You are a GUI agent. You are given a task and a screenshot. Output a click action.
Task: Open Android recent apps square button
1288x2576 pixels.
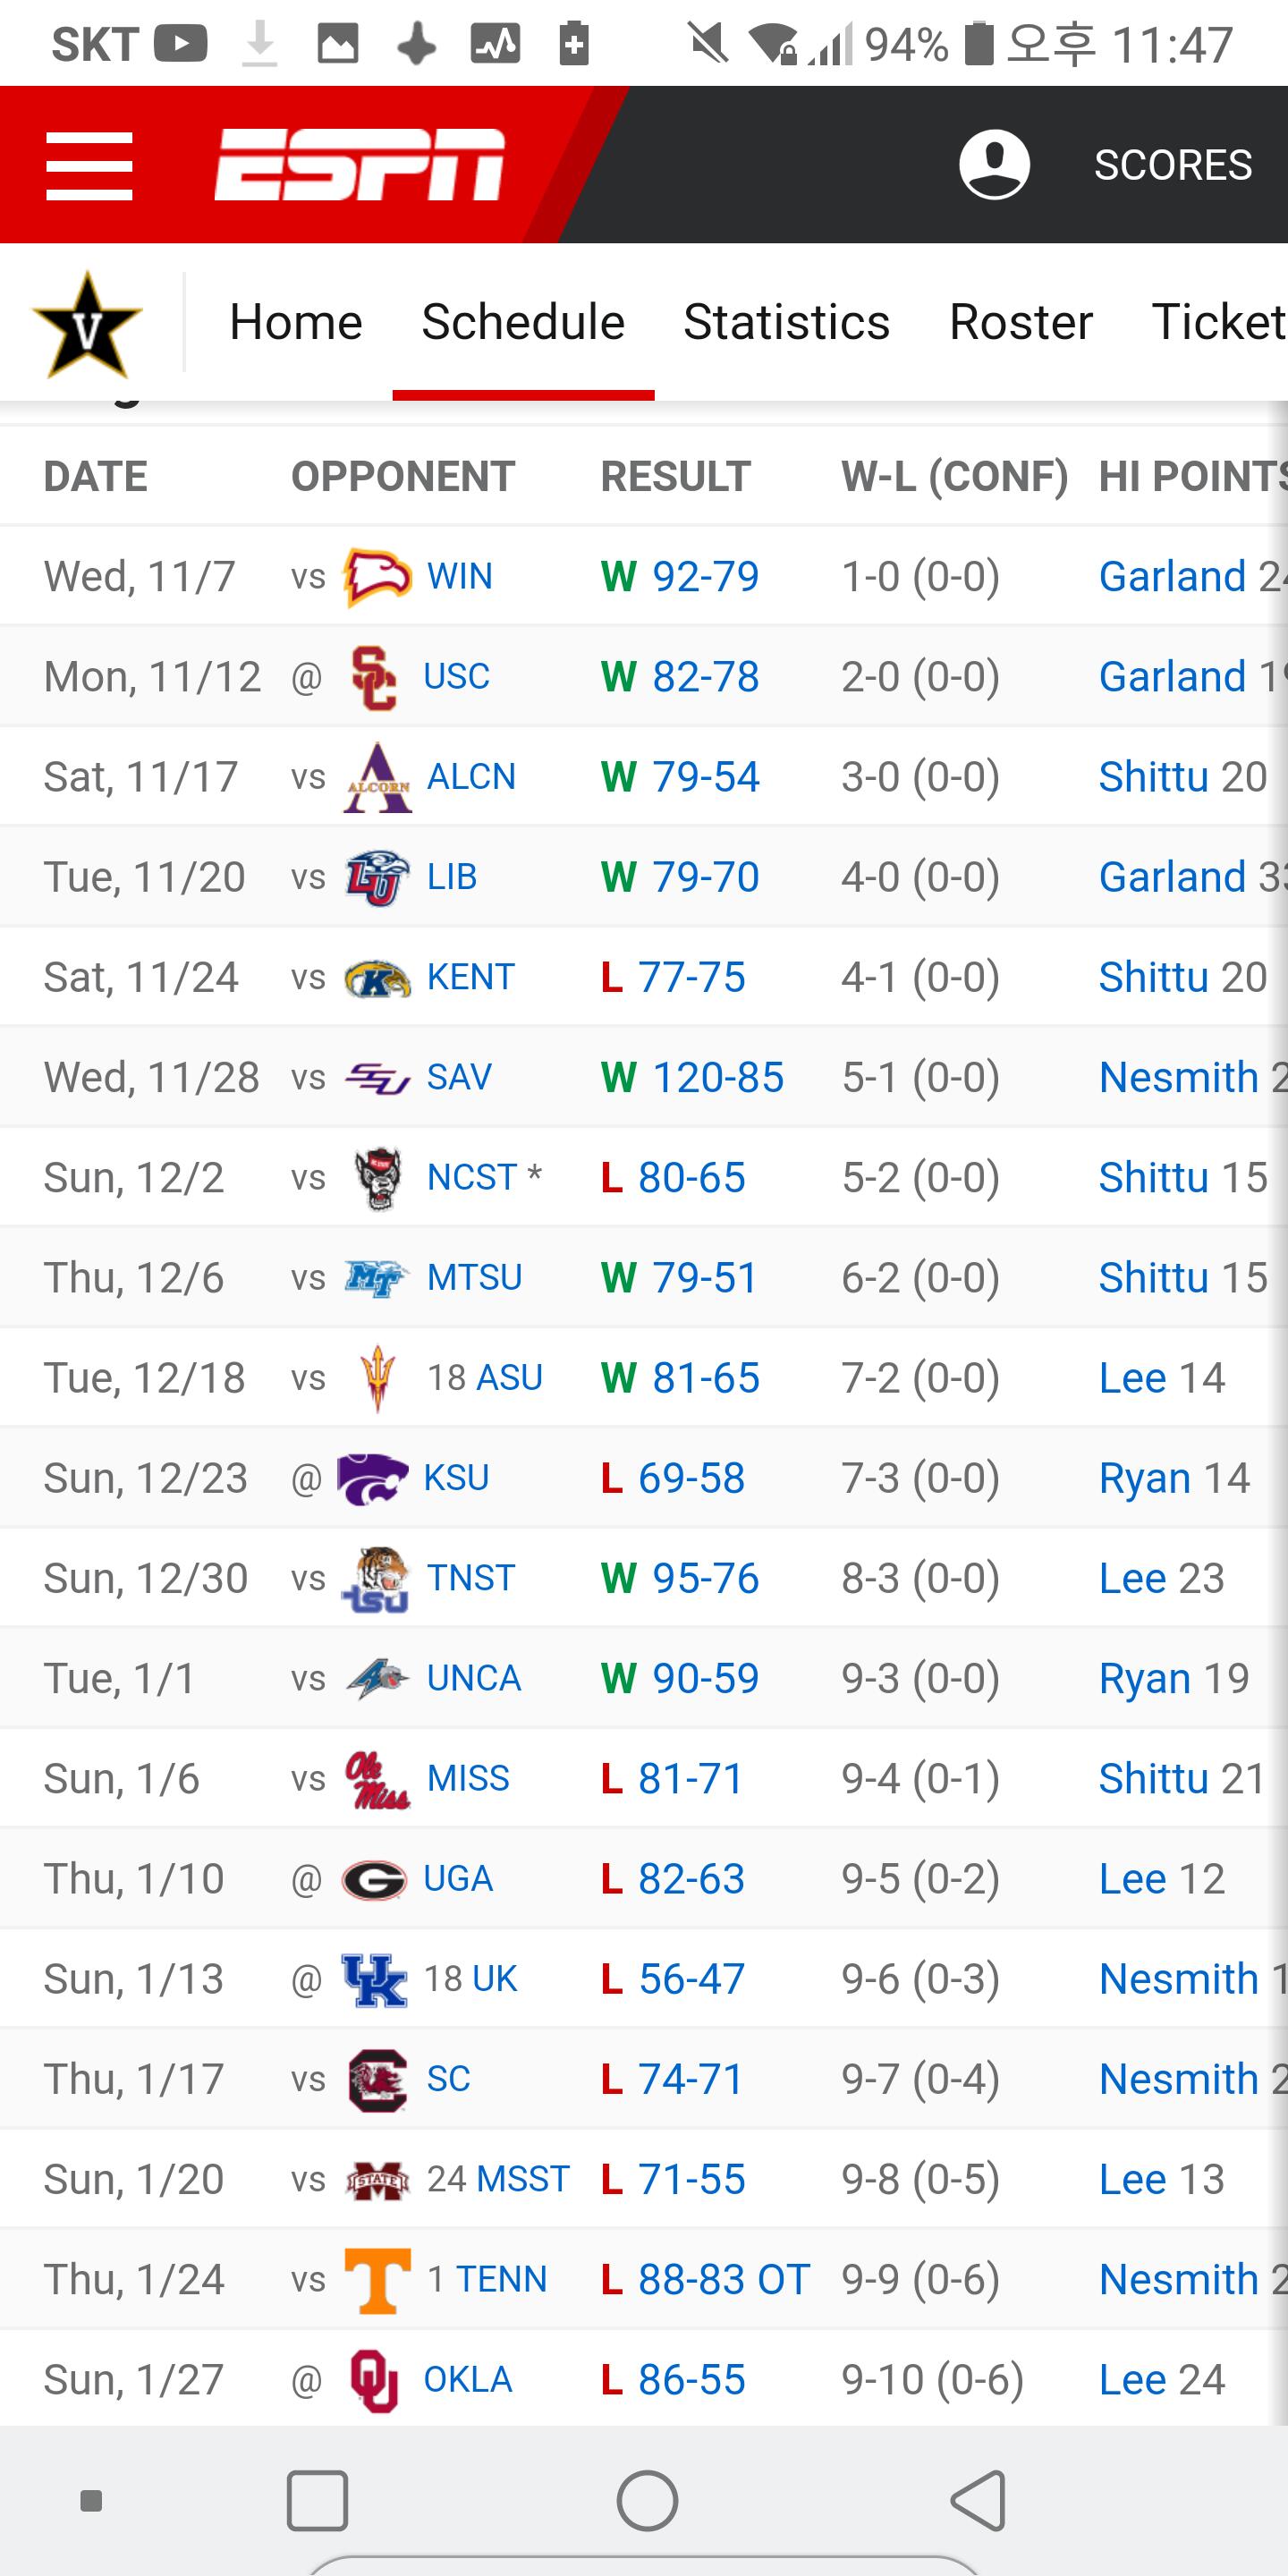[317, 2501]
